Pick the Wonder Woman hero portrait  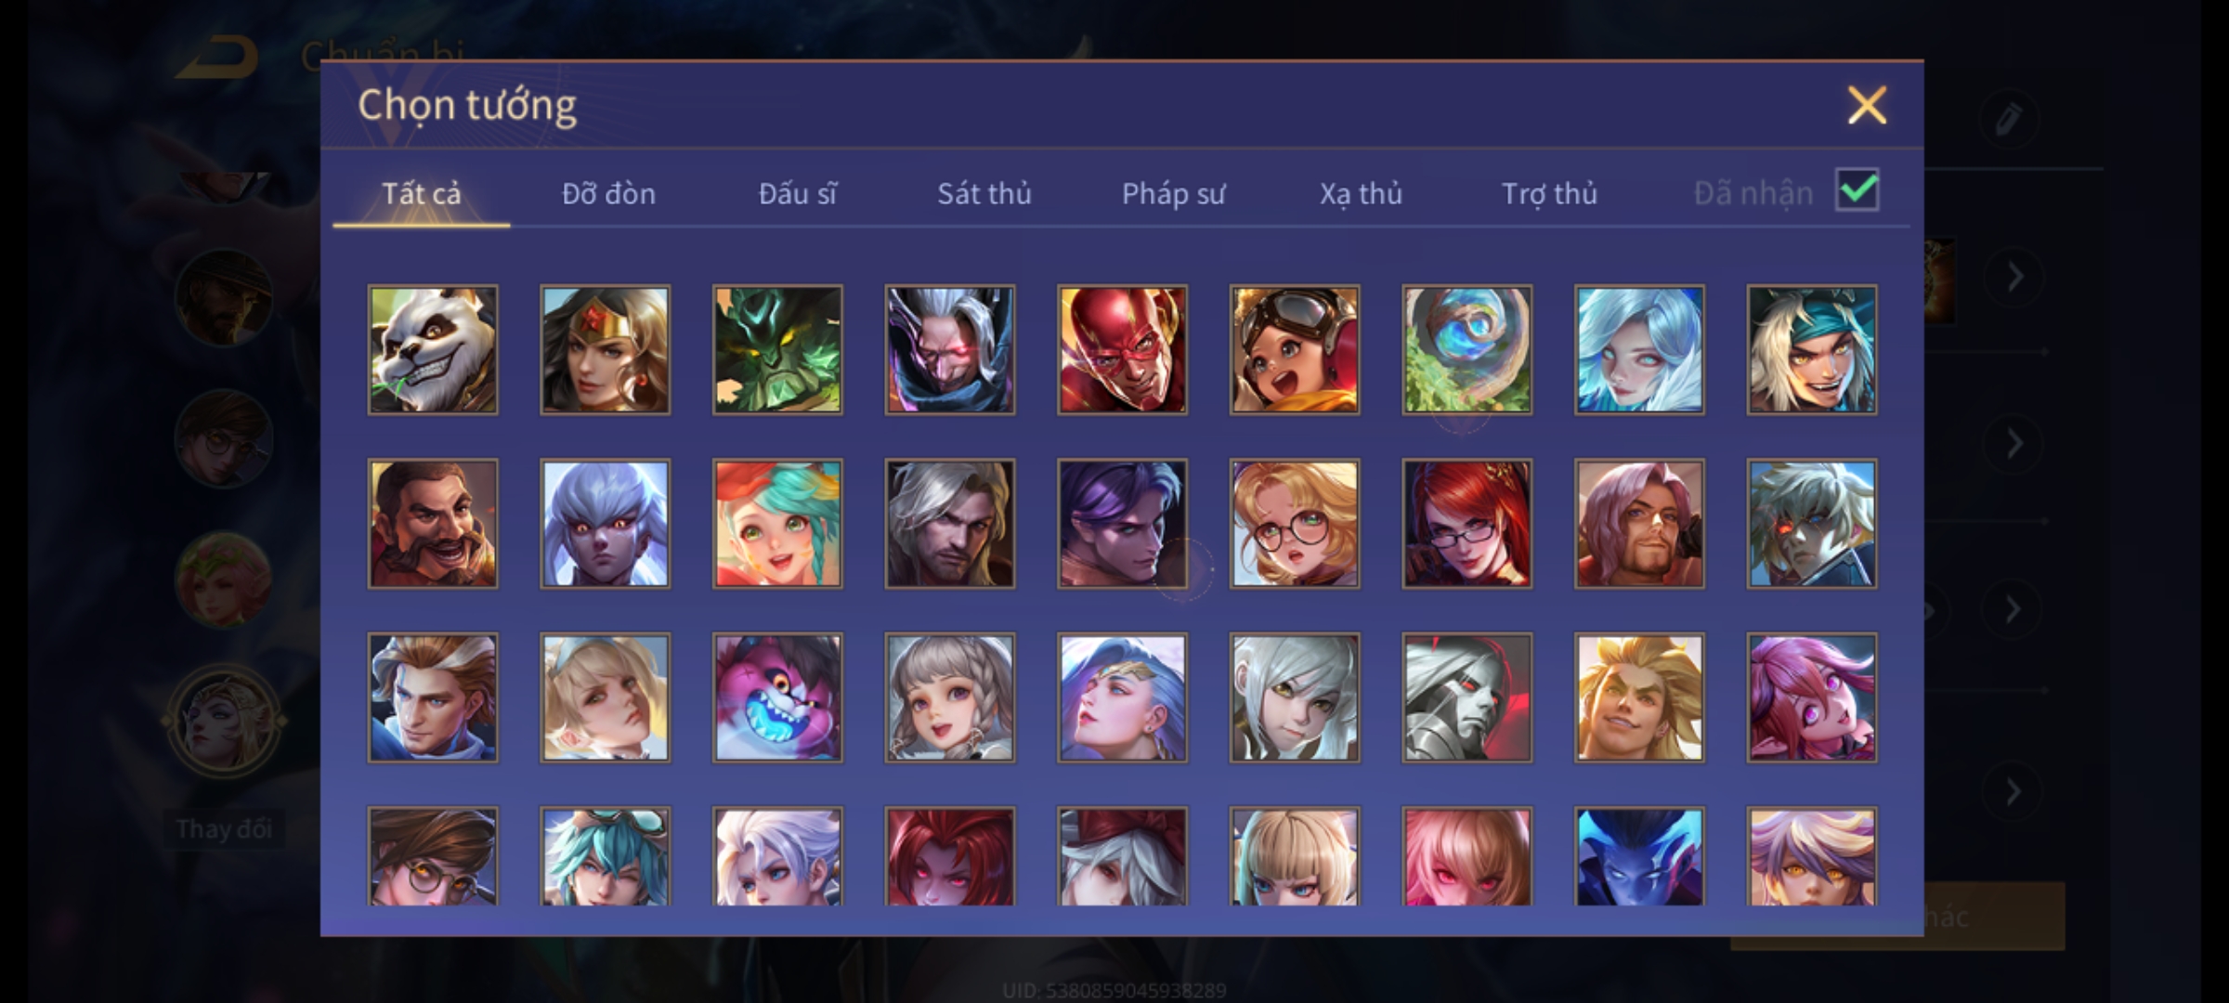click(606, 349)
